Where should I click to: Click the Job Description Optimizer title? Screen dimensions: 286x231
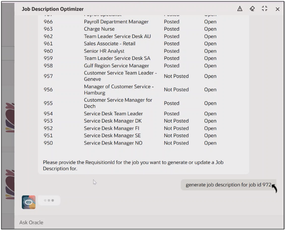click(x=53, y=9)
